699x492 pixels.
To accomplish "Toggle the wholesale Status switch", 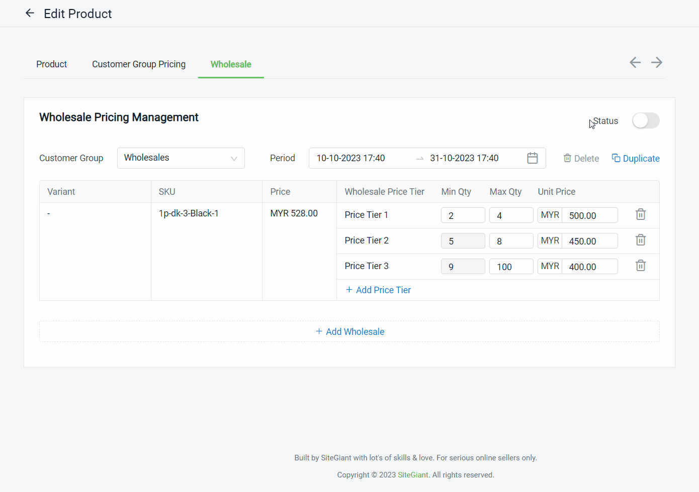I will click(x=646, y=120).
